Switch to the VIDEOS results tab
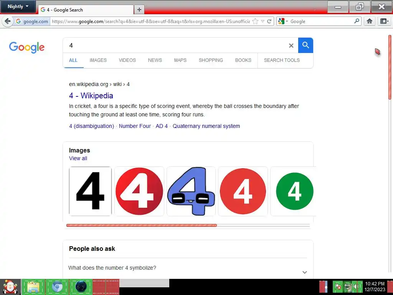The height and width of the screenshot is (295, 393). (x=127, y=60)
